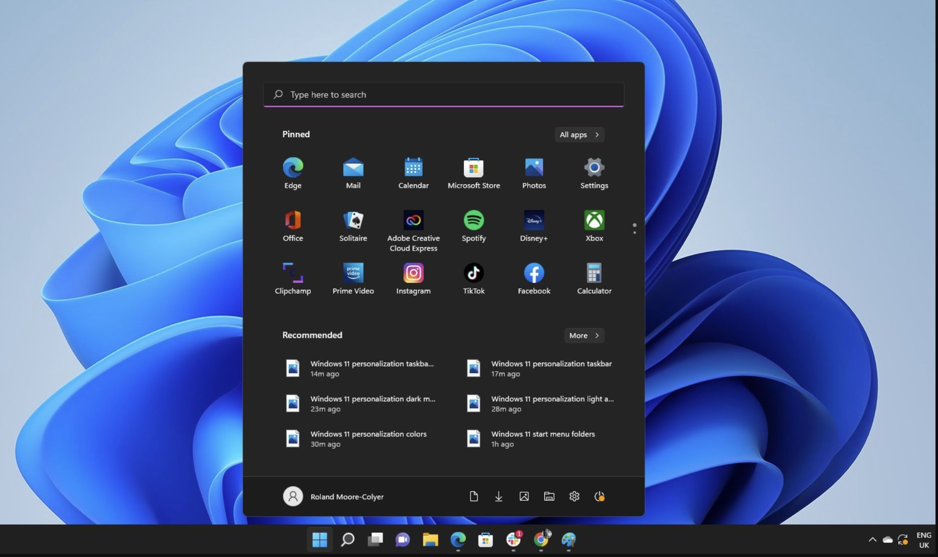Viewport: 938px width, 557px height.
Task: Open OneDrive cloud tray icon
Action: (x=888, y=540)
